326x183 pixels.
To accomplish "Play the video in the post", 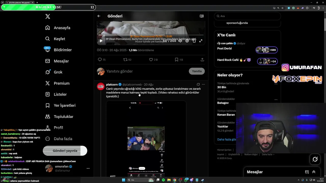I will (x=101, y=41).
